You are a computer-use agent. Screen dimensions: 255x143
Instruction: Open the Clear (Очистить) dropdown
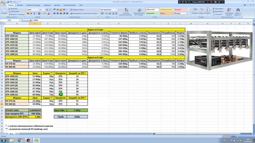click(x=218, y=14)
